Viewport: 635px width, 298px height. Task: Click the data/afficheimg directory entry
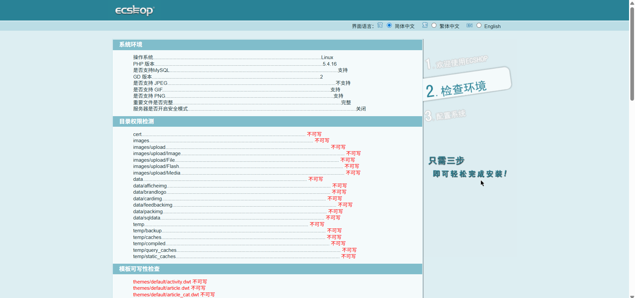click(240, 186)
